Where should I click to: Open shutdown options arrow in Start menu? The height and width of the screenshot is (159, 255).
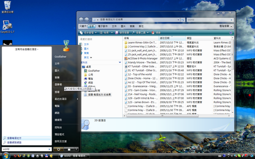(x=76, y=149)
